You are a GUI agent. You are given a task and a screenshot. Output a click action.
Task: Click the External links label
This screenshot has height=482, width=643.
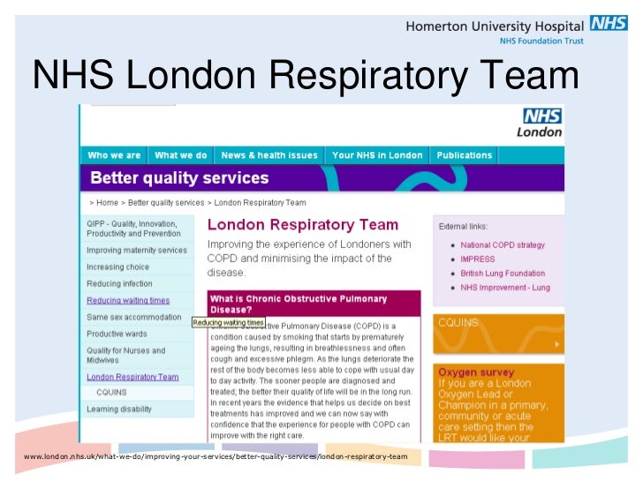(x=464, y=227)
